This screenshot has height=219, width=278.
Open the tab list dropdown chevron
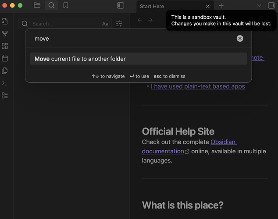[259, 6]
